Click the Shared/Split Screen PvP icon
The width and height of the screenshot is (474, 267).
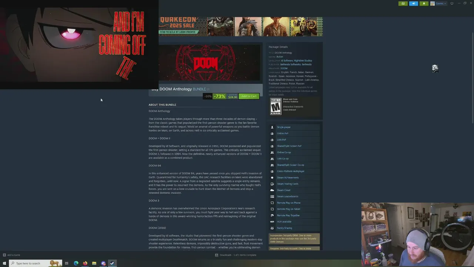272,146
